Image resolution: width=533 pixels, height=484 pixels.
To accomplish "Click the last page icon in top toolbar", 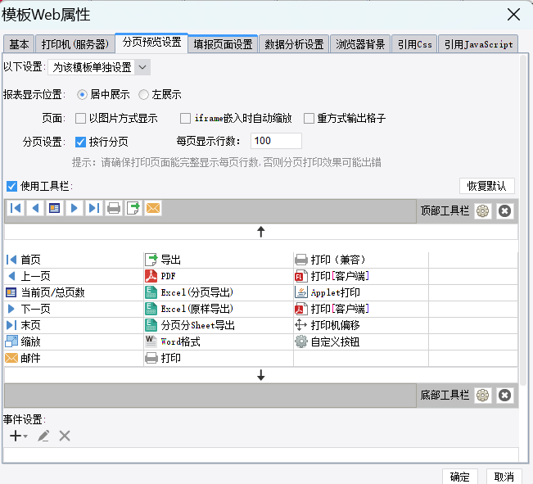I will tap(94, 208).
